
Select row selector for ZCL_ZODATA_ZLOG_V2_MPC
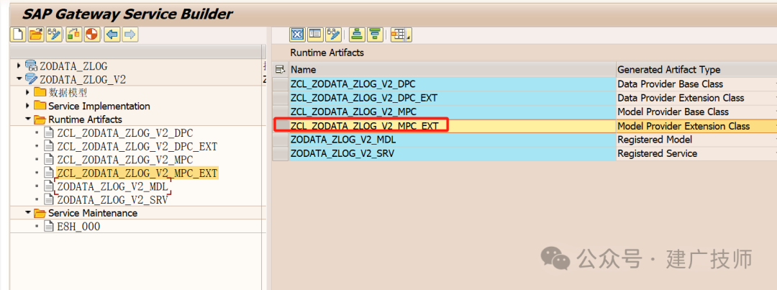pyautogui.click(x=281, y=112)
